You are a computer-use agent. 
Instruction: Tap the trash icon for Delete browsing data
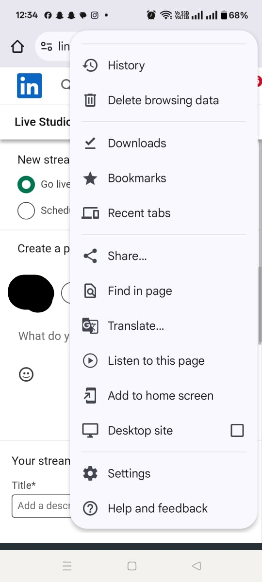click(x=90, y=100)
